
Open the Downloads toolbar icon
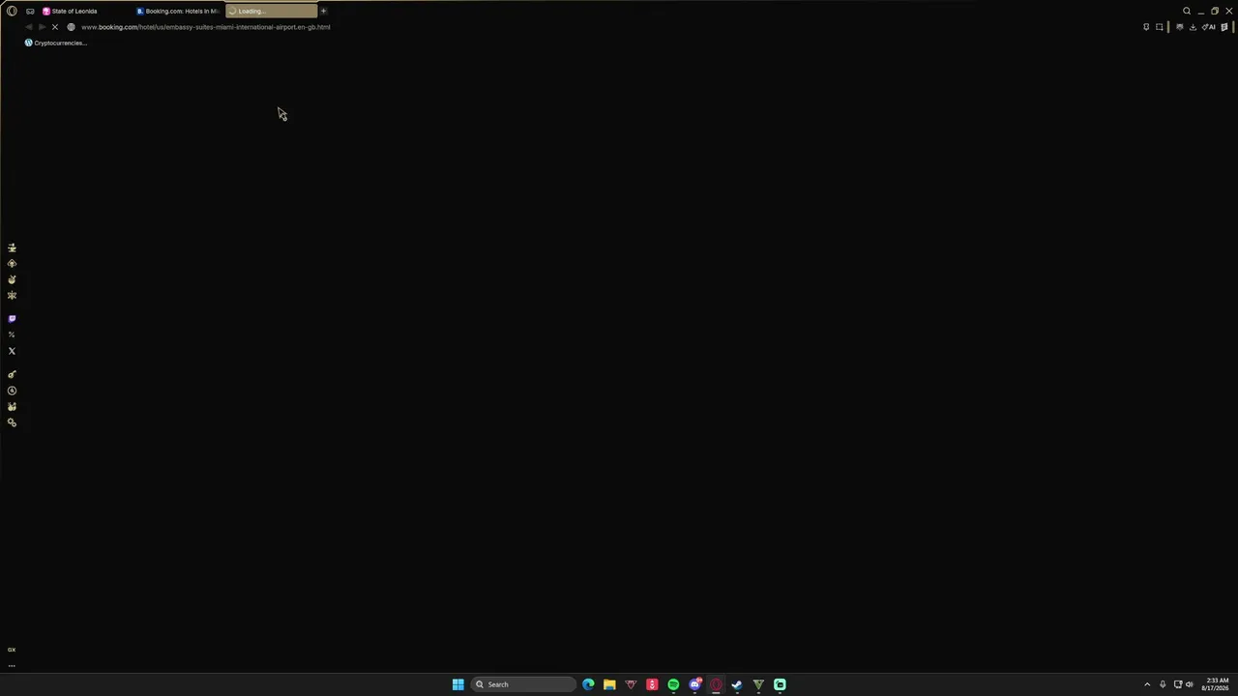tap(1193, 27)
